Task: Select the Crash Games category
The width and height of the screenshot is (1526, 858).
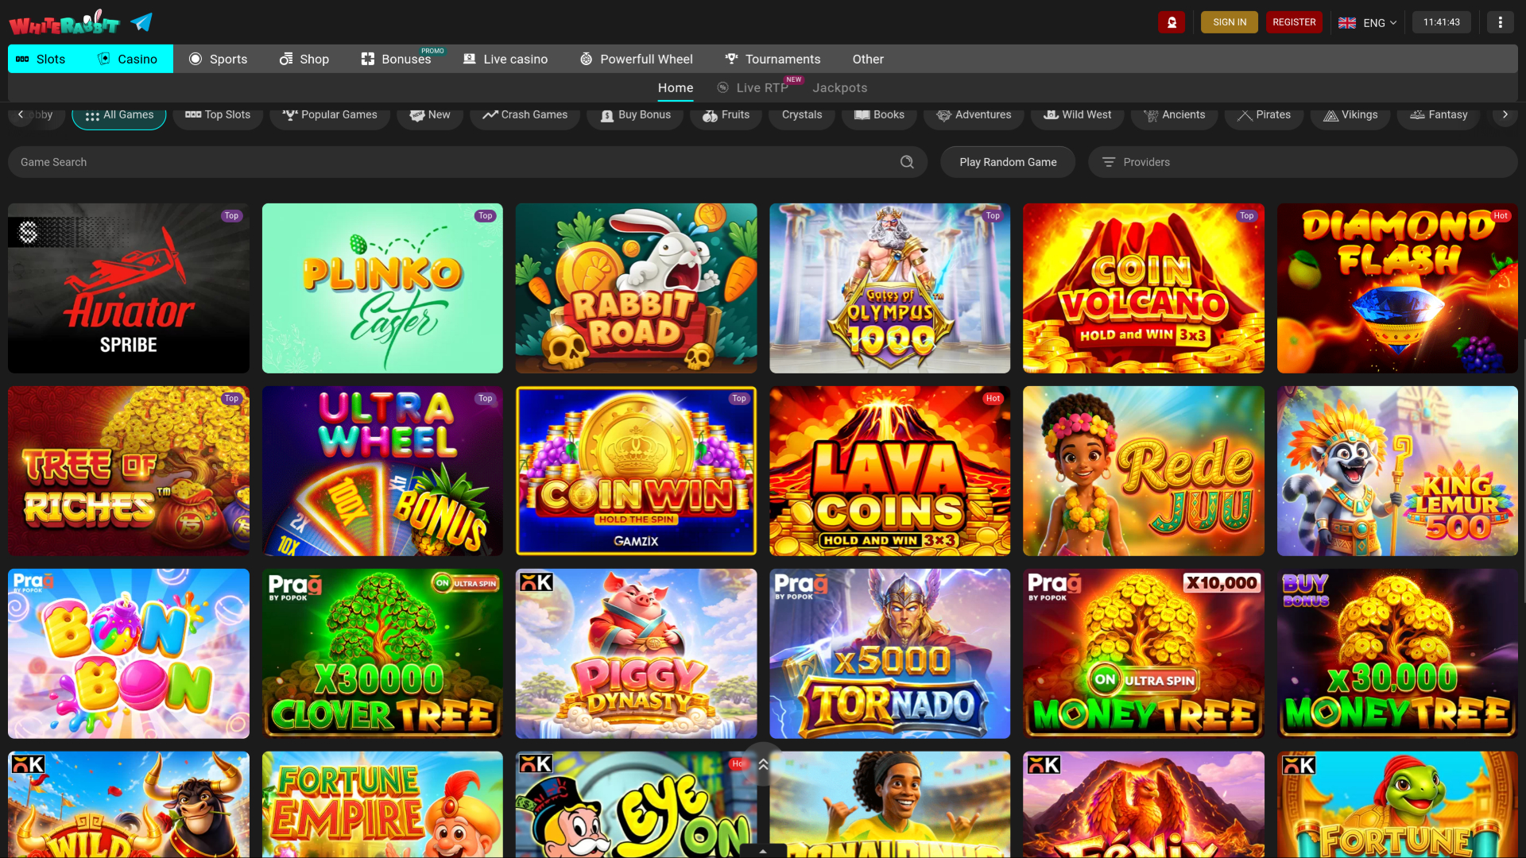Action: tap(525, 115)
